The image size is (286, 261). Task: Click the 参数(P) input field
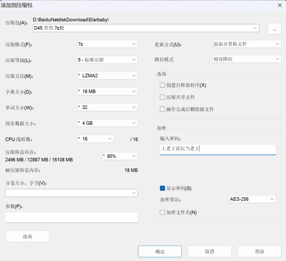[x=71, y=217]
